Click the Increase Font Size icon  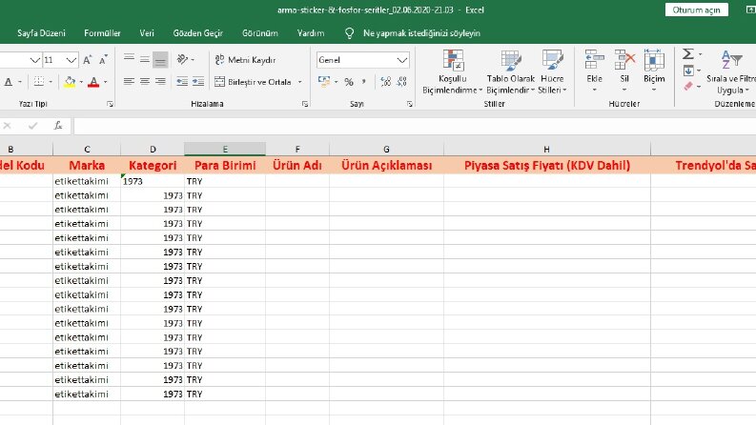88,60
